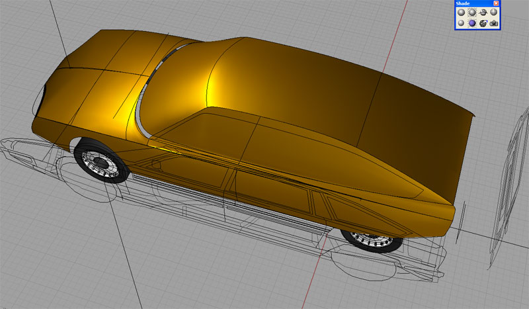Choose the gray sphere with top highlight
Viewport: 529px width, 309px height.
point(494,13)
